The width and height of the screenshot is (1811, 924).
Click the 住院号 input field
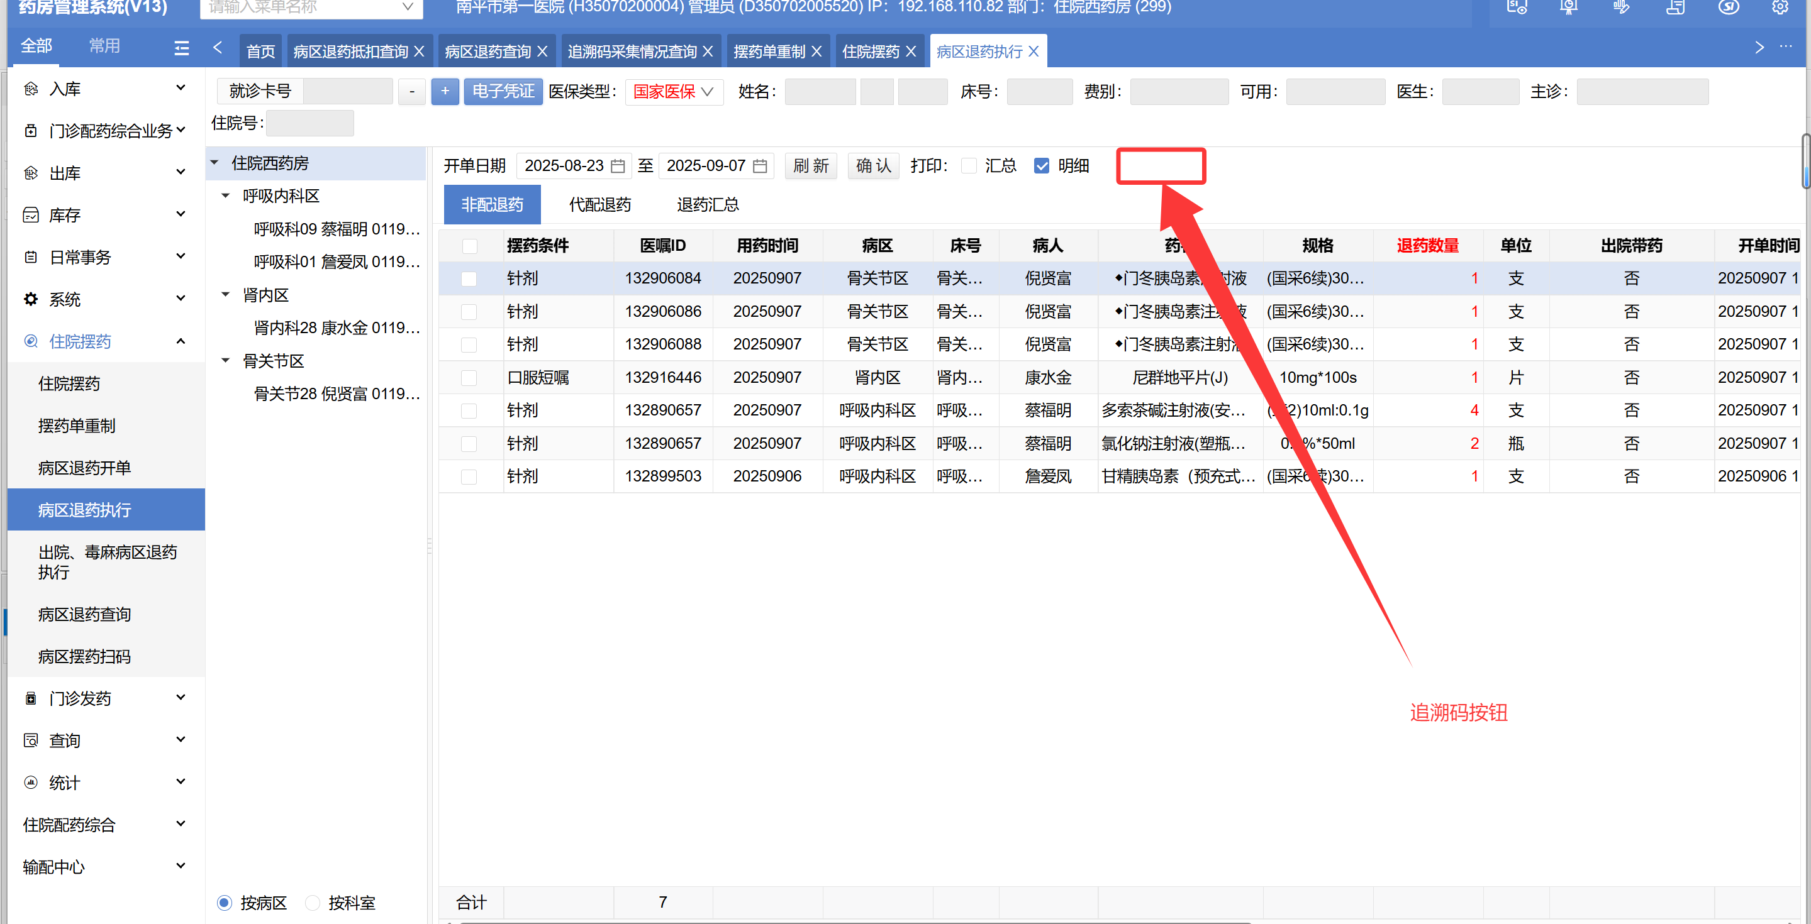310,124
